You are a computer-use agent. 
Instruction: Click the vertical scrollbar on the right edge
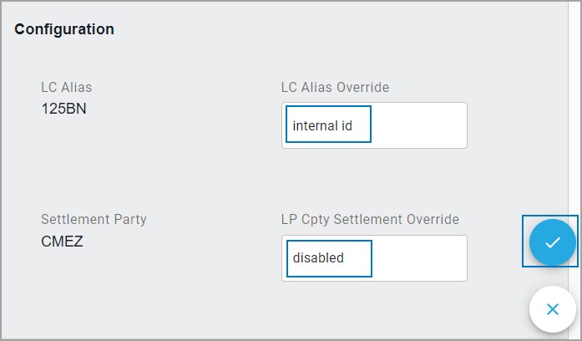click(x=579, y=167)
